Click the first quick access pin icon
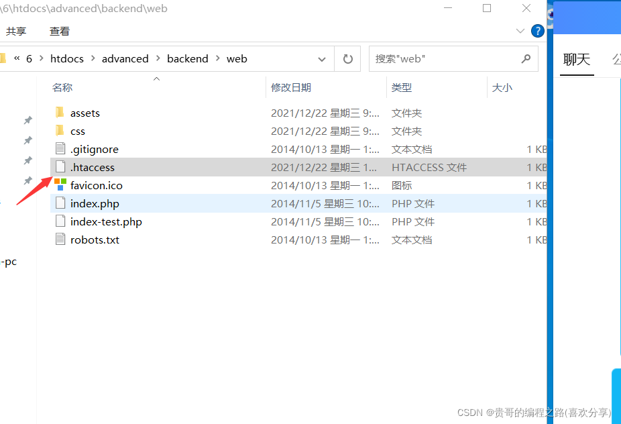 (27, 120)
